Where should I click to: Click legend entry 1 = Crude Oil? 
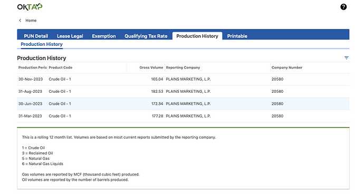33,148
